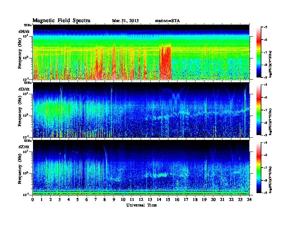Click hour "3" on the time axis
Image resolution: width=297 pixels, height=229 pixels.
click(x=60, y=199)
